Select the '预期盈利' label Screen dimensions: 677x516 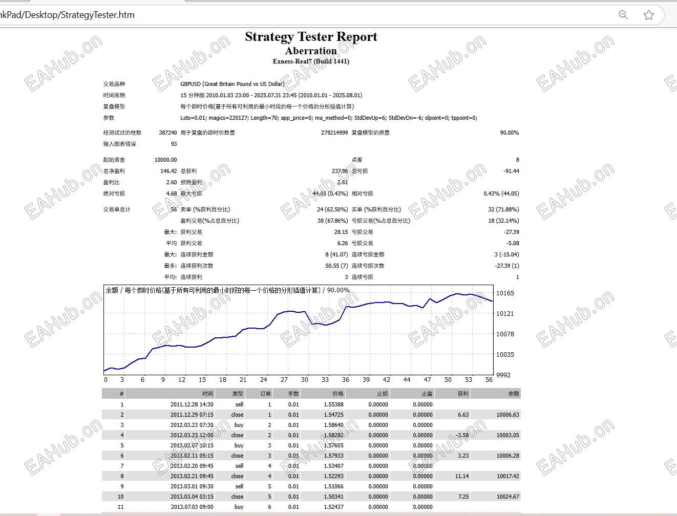[192, 182]
